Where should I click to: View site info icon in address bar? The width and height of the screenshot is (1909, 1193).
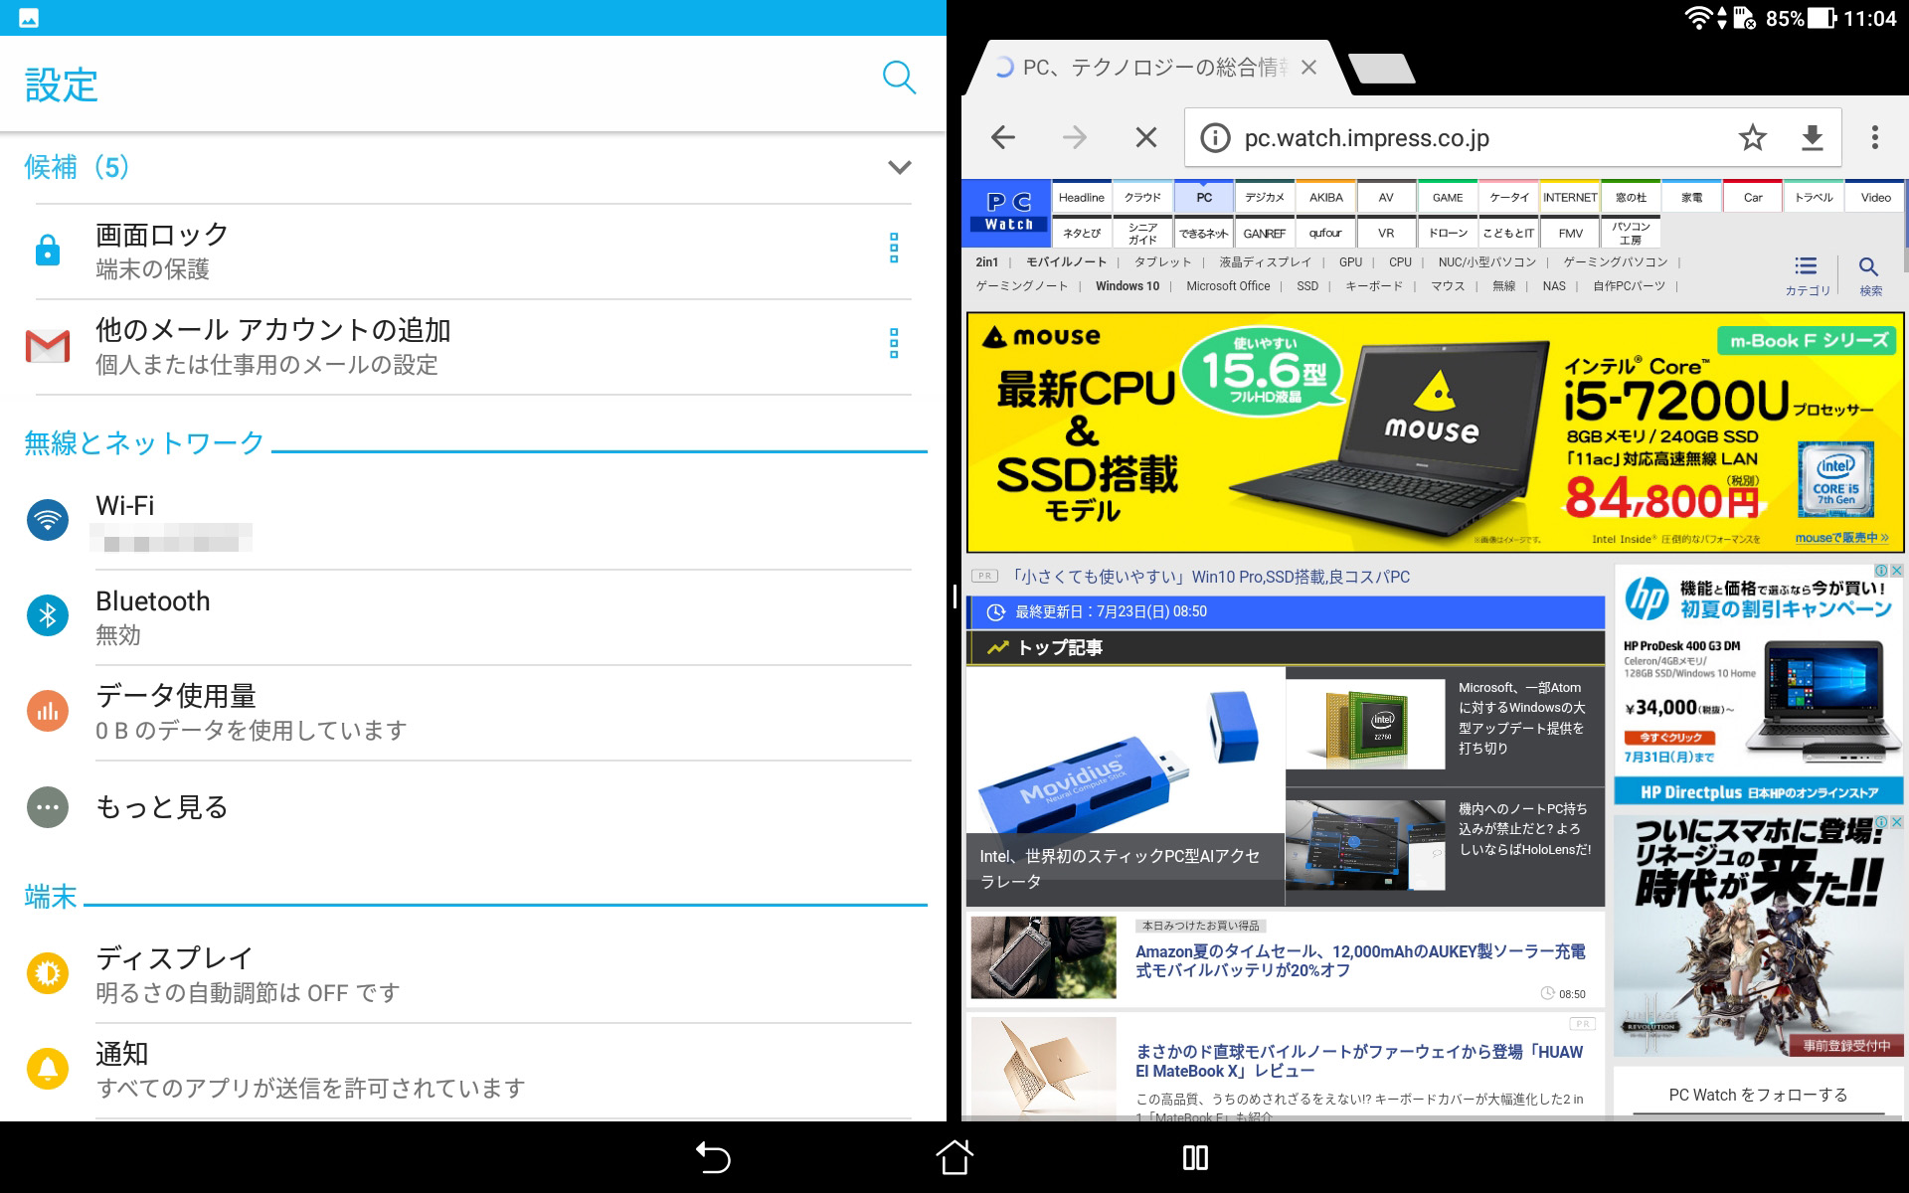(x=1215, y=138)
